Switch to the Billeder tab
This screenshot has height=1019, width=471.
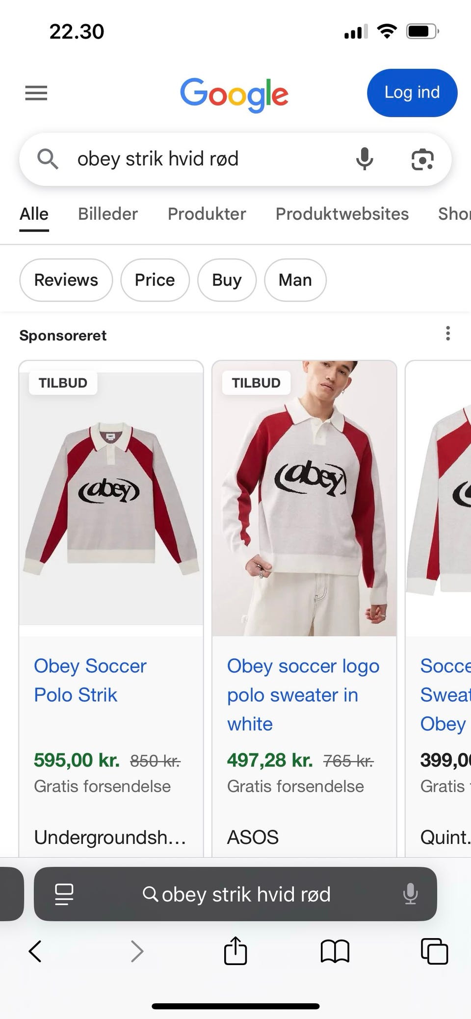pos(108,214)
